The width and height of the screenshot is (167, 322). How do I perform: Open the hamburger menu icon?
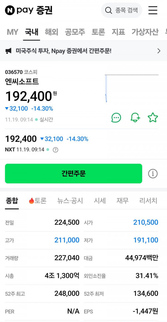click(x=153, y=11)
